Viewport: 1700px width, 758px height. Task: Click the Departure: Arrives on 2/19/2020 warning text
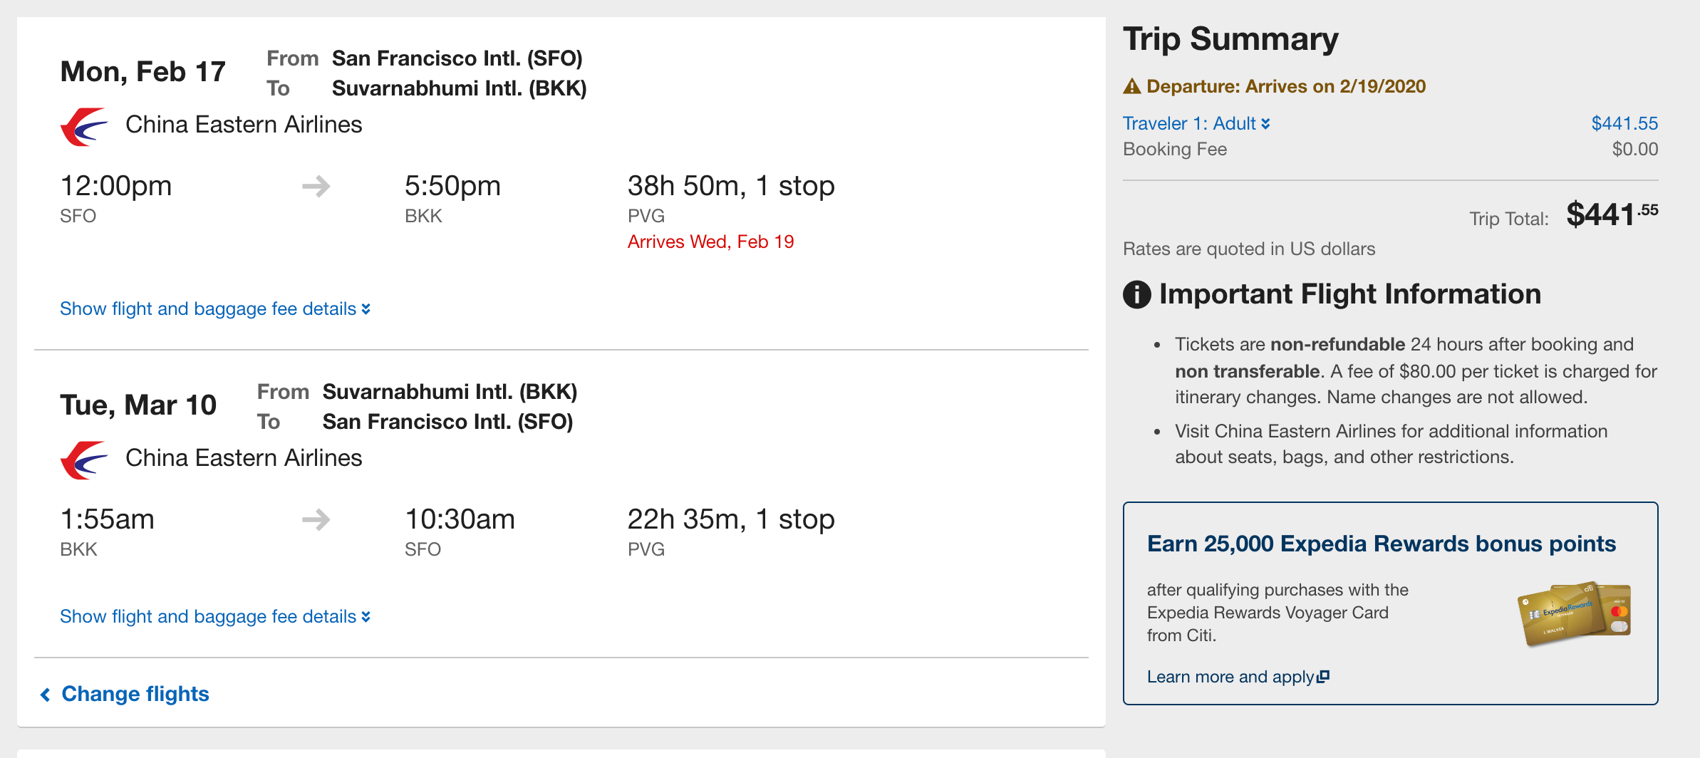click(1285, 87)
